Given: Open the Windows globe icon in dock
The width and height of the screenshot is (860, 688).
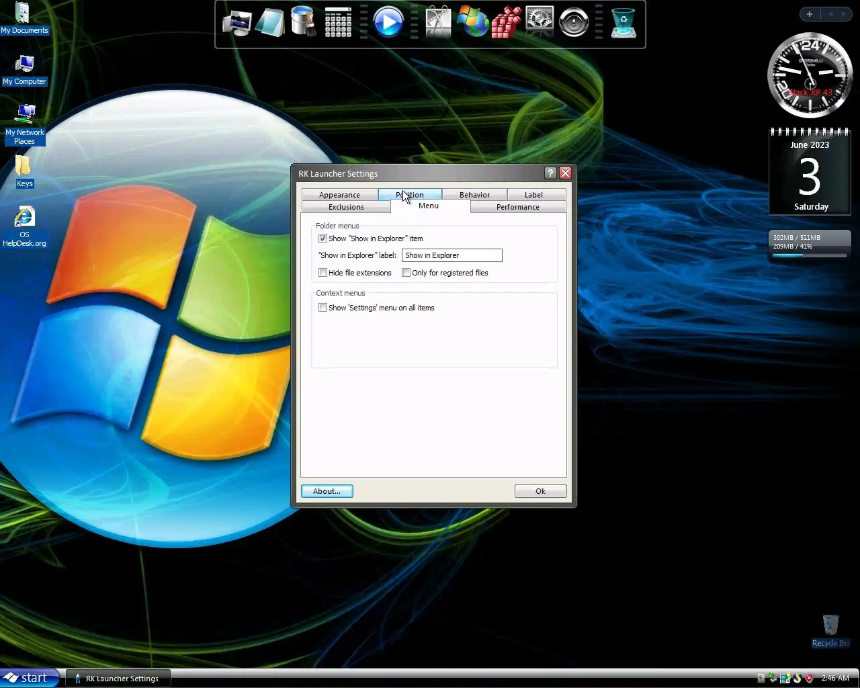Looking at the screenshot, I should pos(472,22).
